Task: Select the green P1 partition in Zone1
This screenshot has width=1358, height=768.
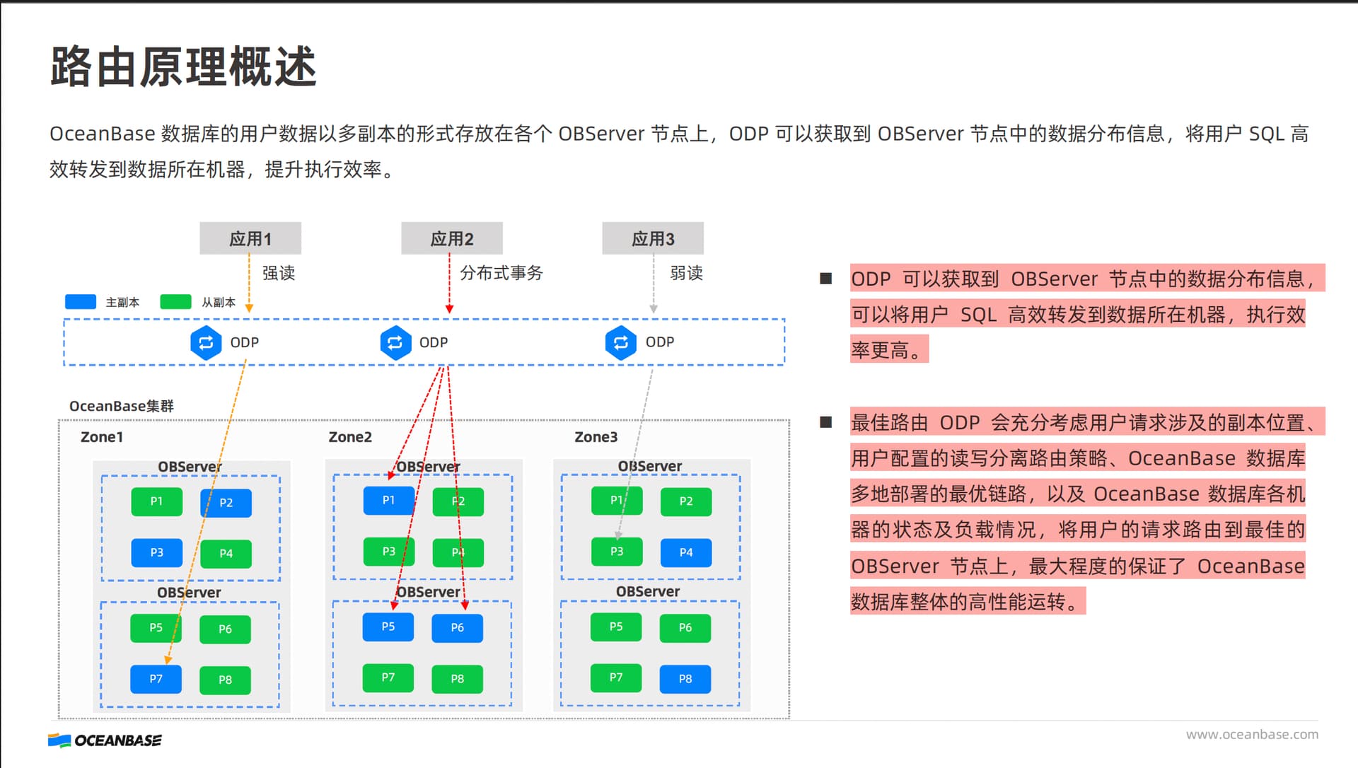Action: click(x=156, y=501)
